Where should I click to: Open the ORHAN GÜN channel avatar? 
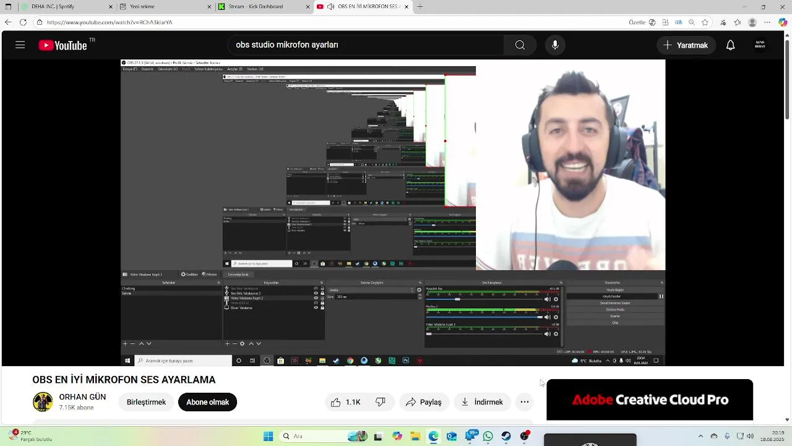(x=43, y=402)
